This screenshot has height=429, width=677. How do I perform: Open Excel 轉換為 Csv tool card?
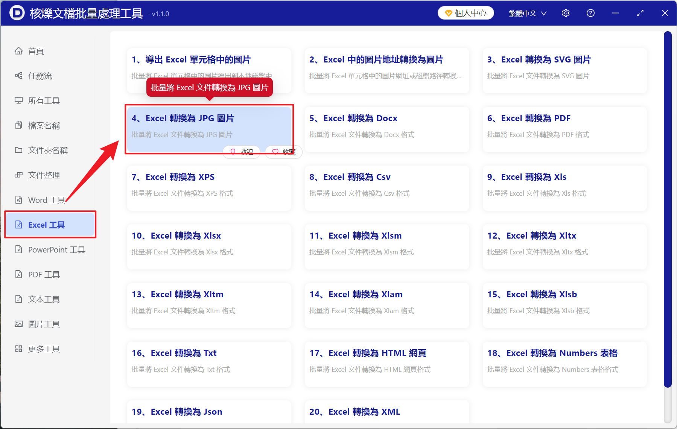(x=387, y=188)
